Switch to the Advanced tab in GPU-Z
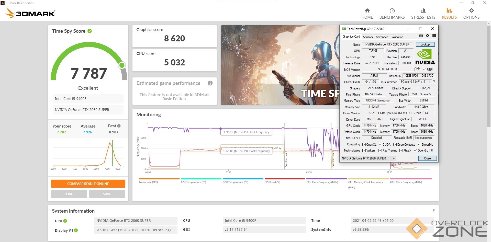This screenshot has height=242, width=491. [x=382, y=37]
